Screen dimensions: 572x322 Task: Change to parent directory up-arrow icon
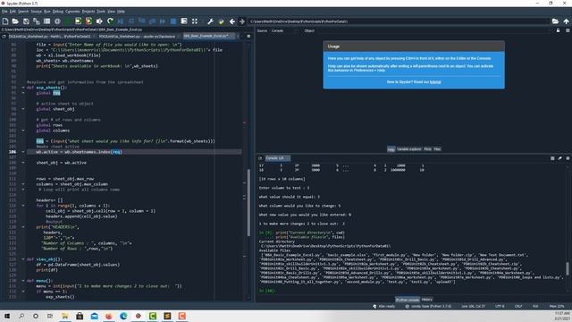(566, 21)
